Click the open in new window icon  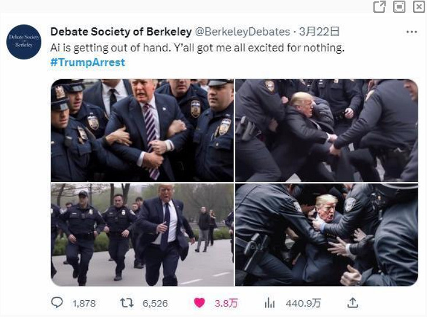point(379,7)
